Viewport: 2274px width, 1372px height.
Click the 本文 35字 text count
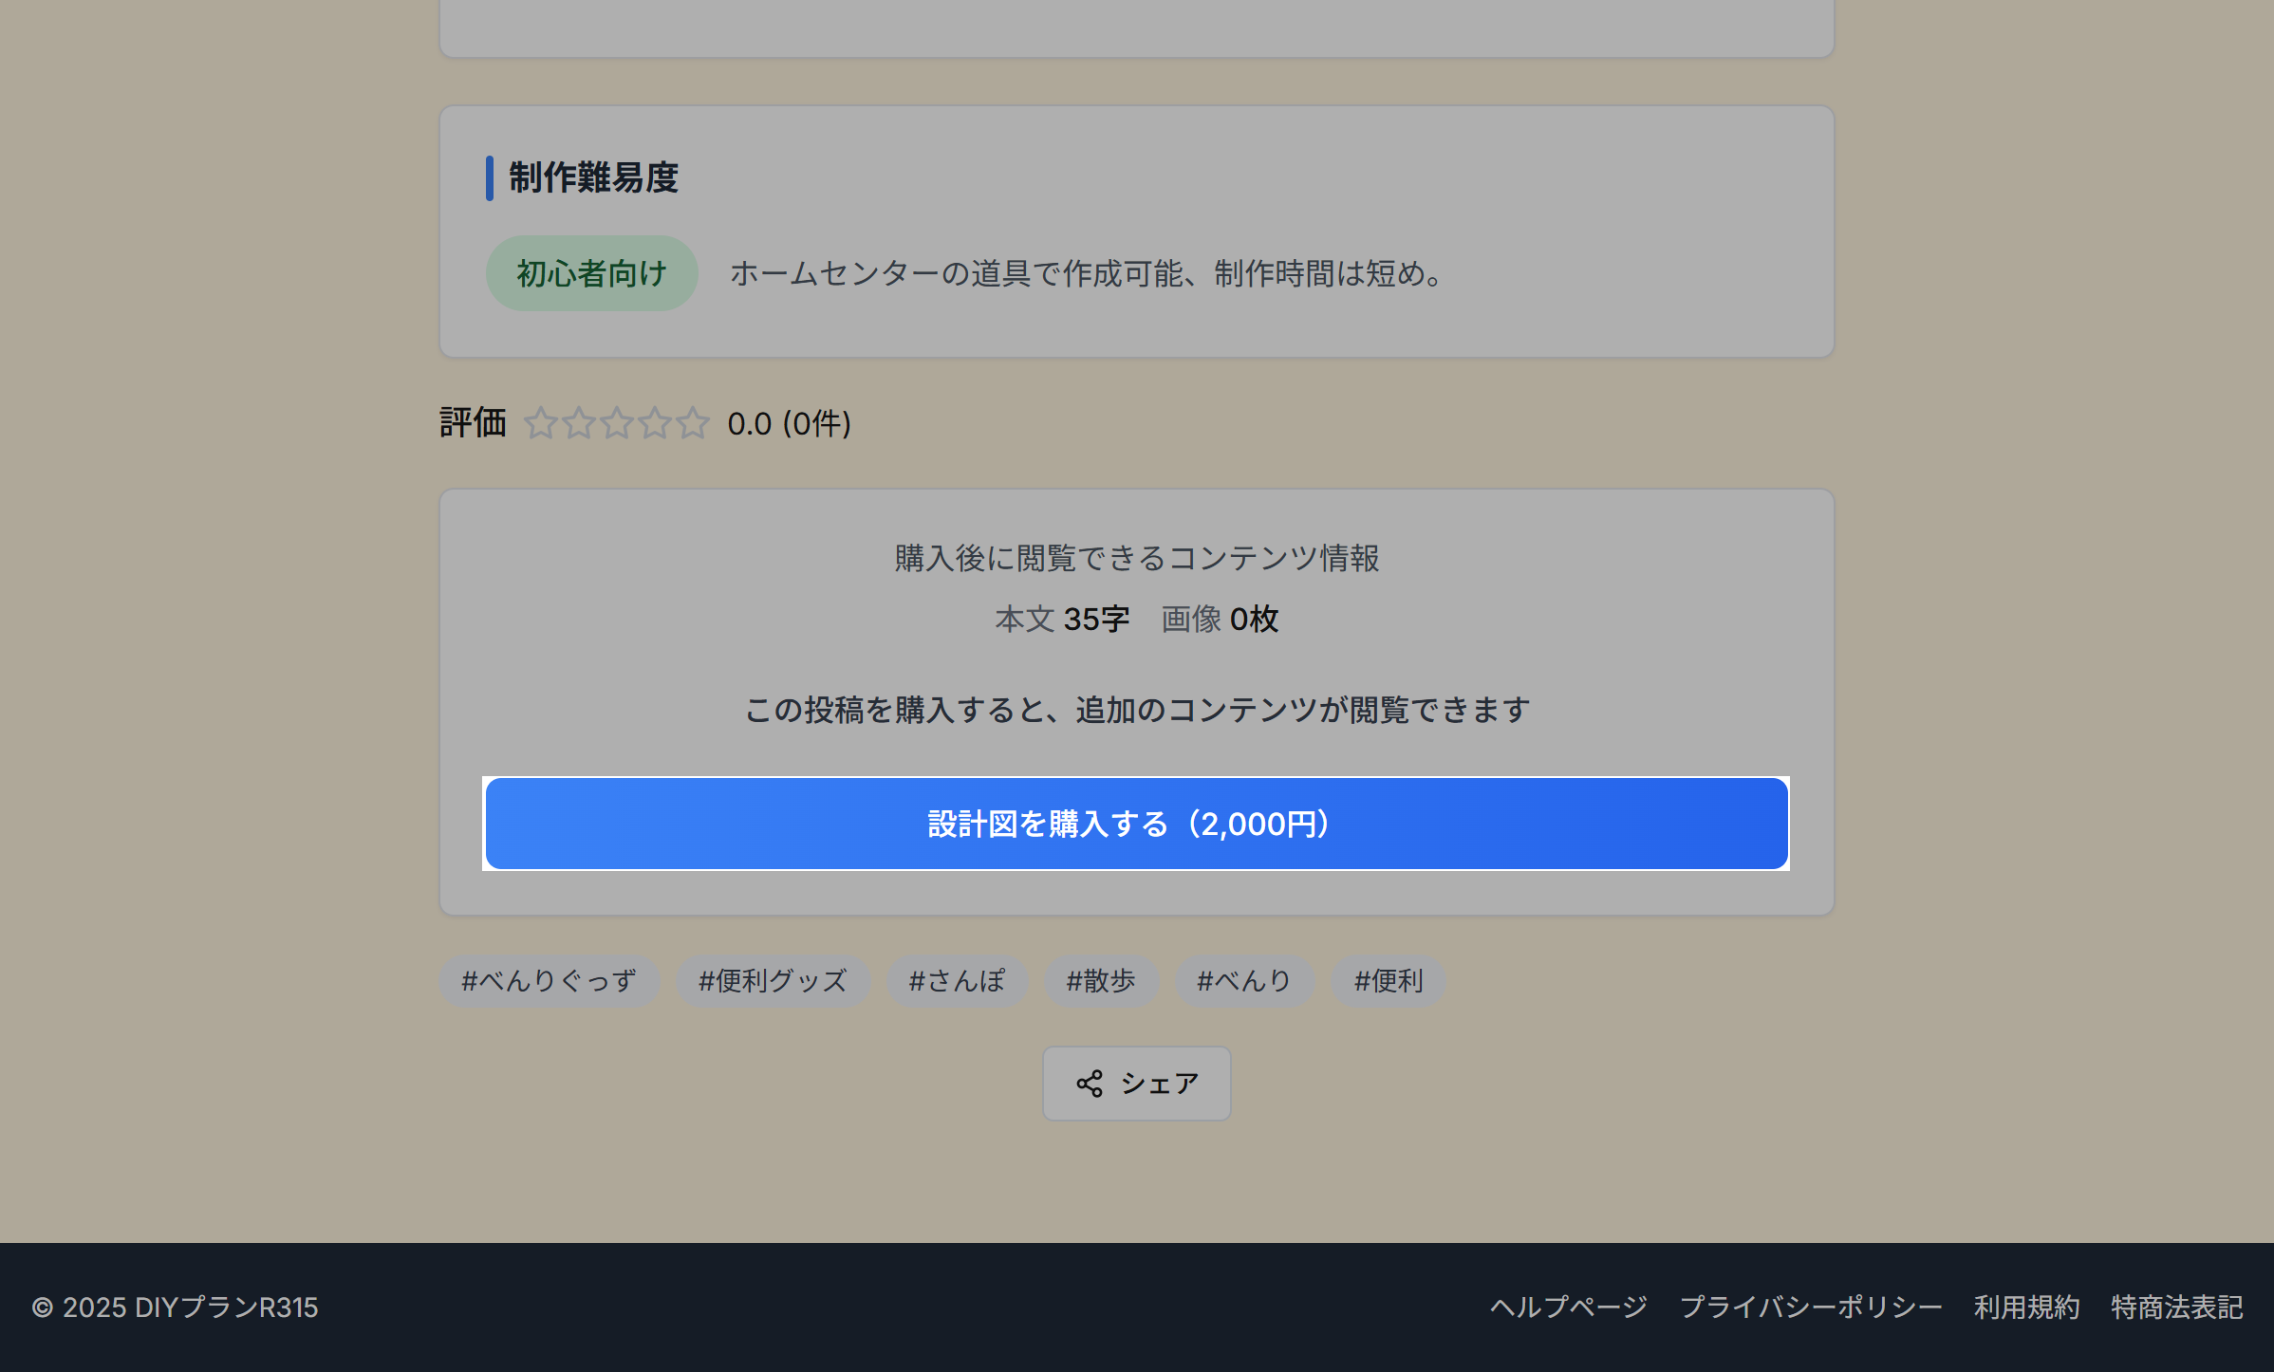(1062, 620)
